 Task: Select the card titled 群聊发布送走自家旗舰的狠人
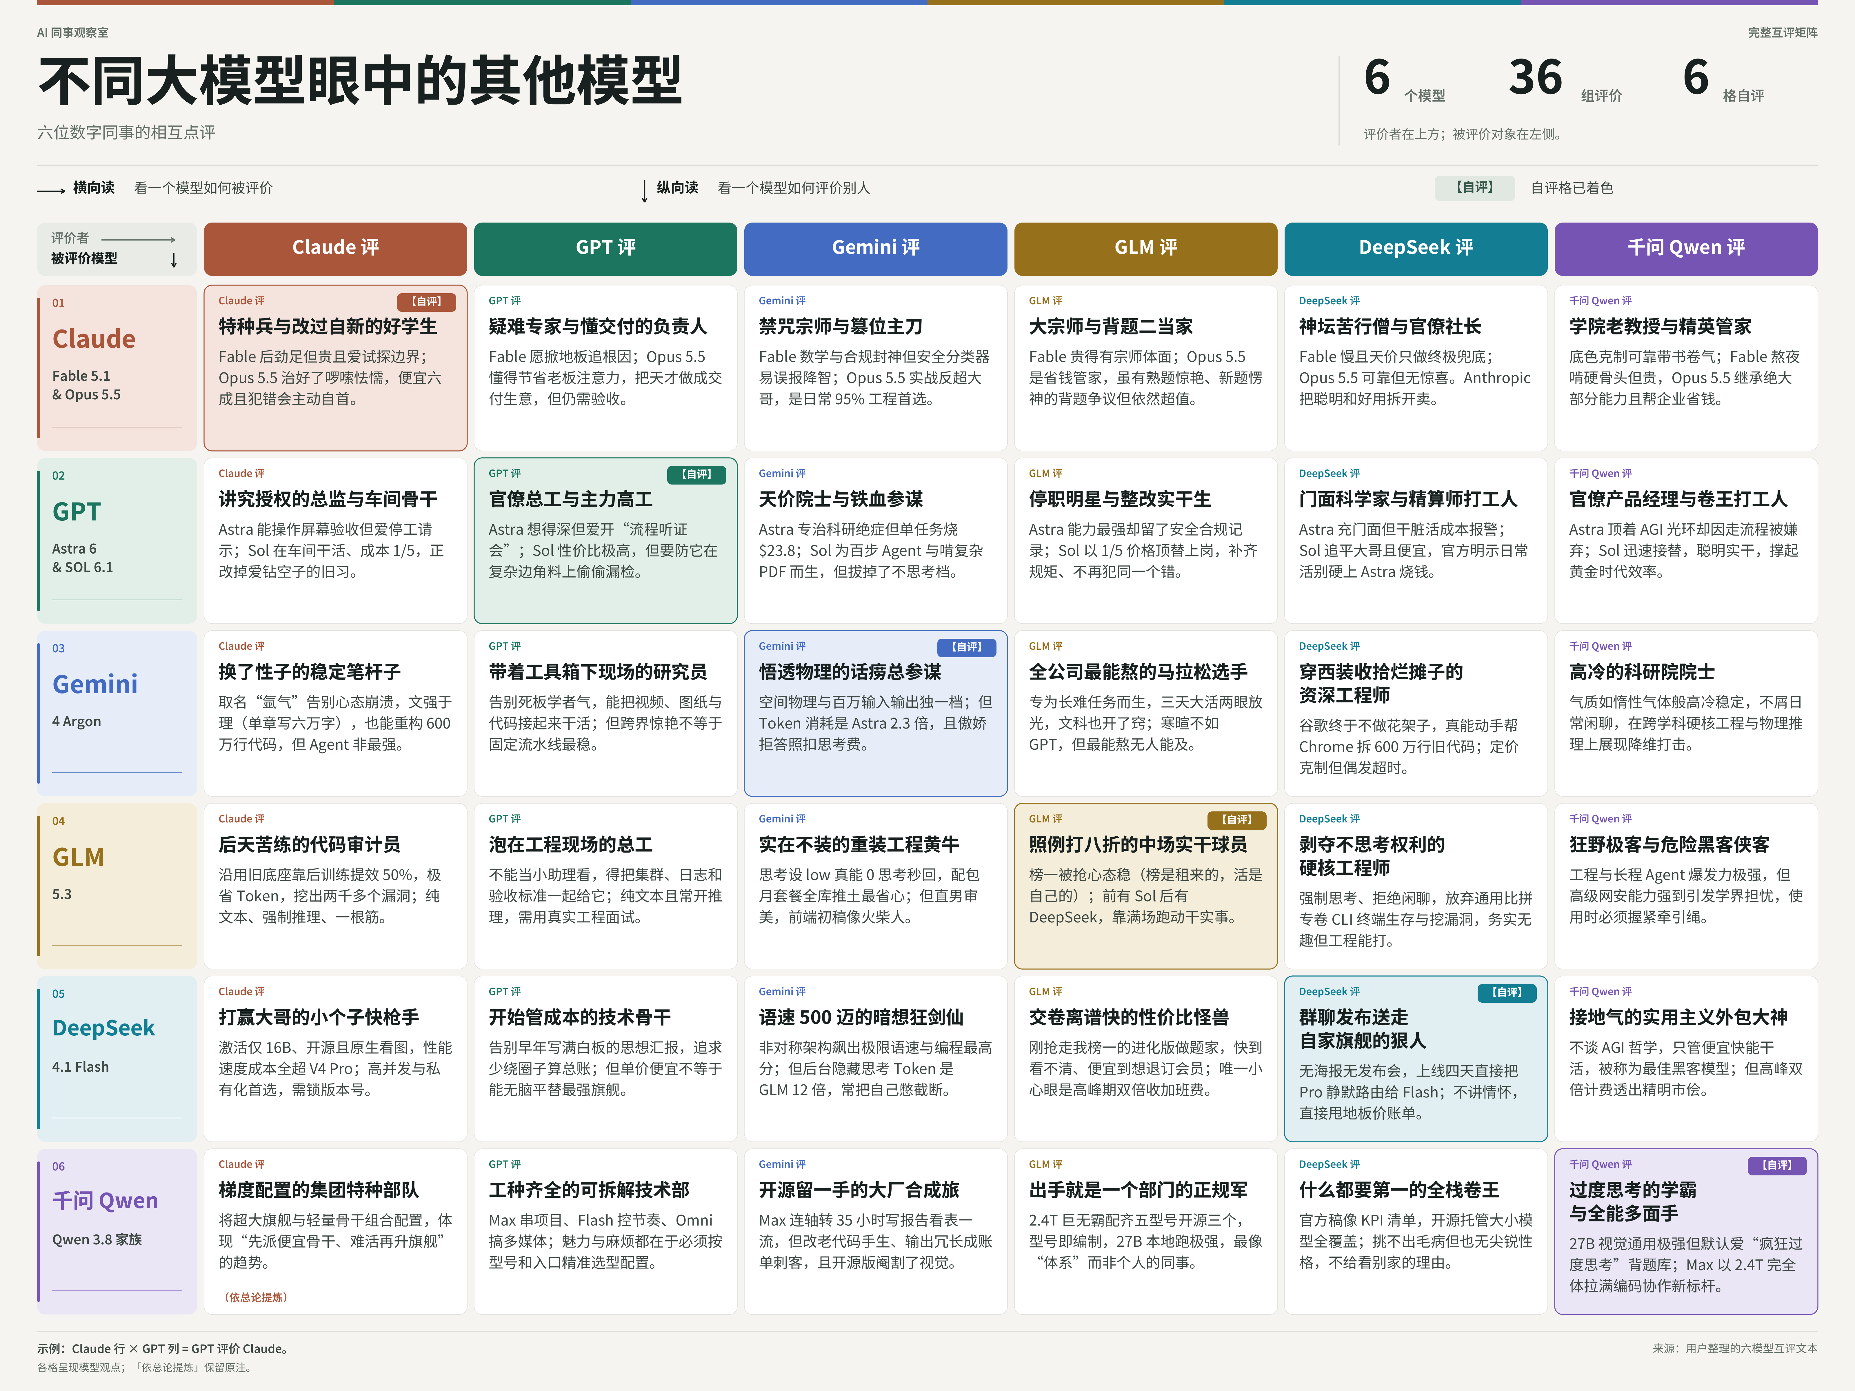point(1416,1059)
